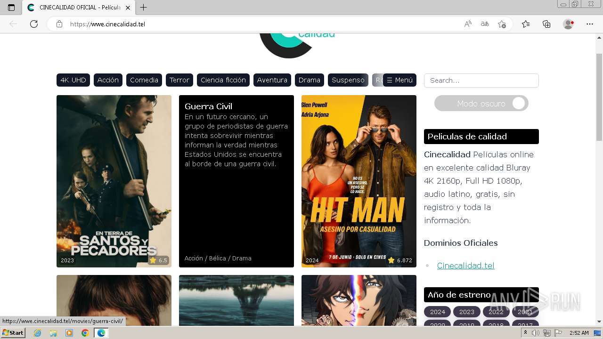Open the Eiffel Tower reflection poster

coord(236,300)
